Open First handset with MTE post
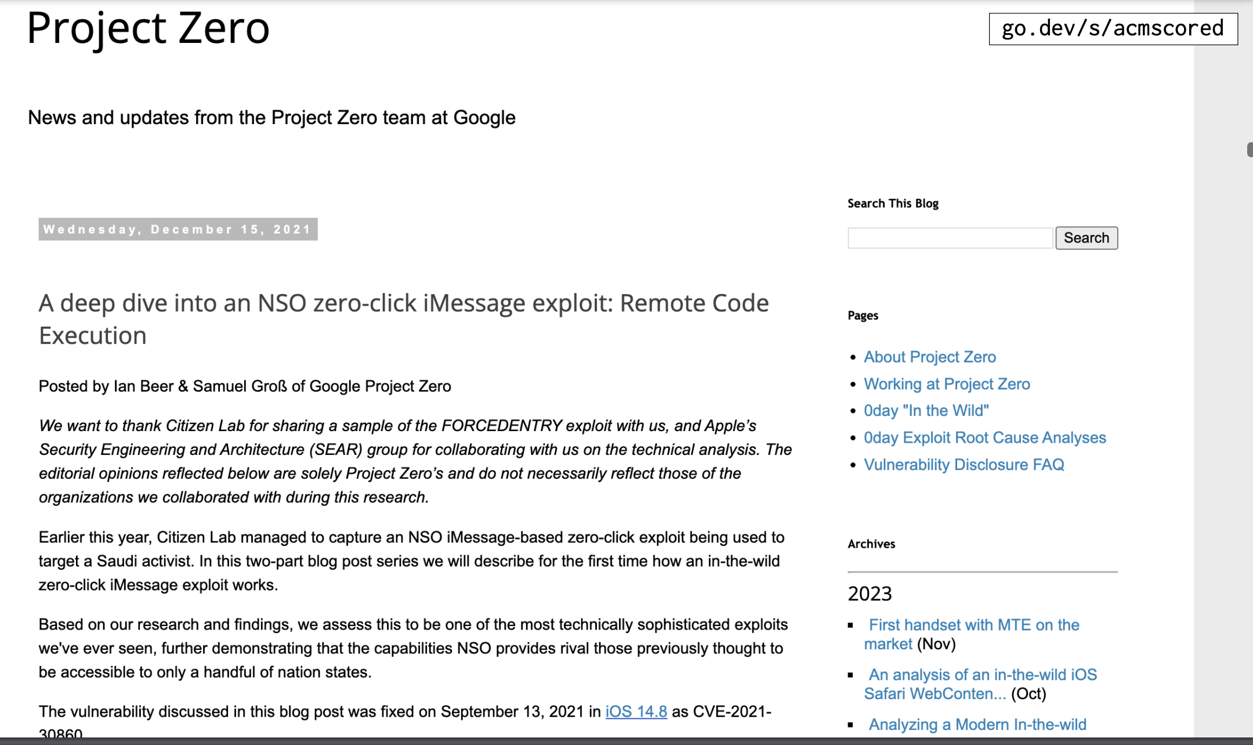 click(973, 625)
